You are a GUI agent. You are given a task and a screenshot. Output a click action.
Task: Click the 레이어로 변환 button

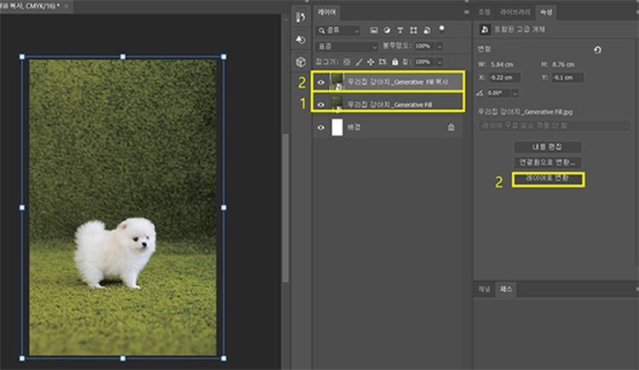pyautogui.click(x=549, y=179)
